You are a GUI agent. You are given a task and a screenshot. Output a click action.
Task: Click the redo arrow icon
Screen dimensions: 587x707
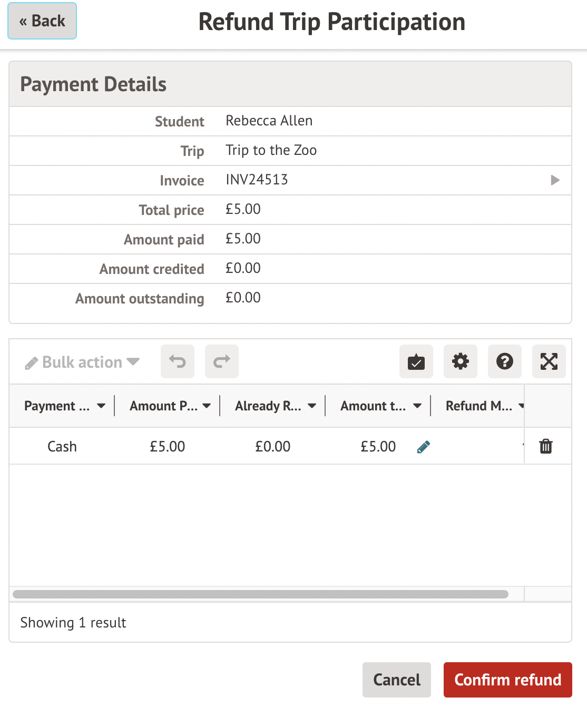pyautogui.click(x=222, y=361)
